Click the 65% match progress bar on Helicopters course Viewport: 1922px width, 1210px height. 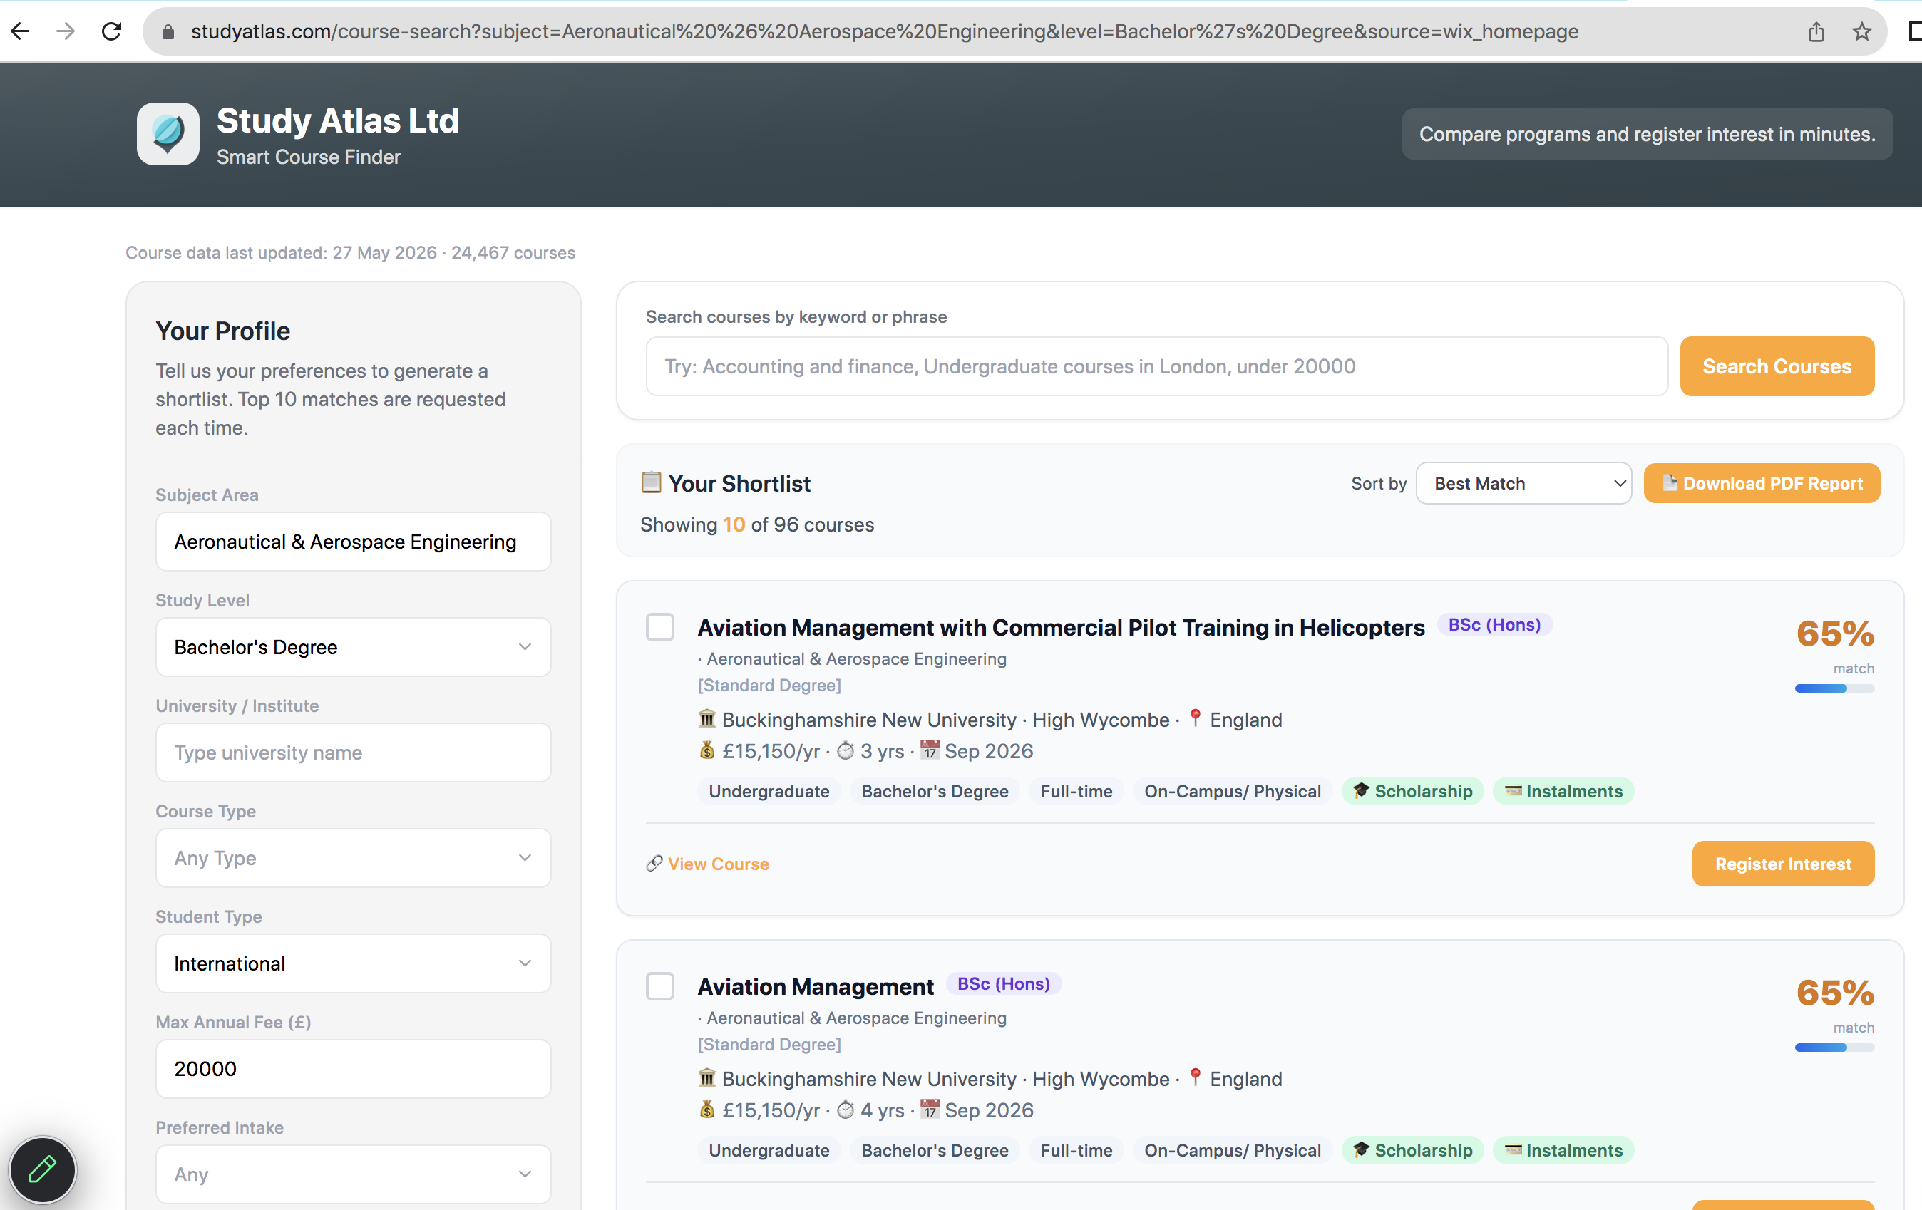[x=1834, y=688]
